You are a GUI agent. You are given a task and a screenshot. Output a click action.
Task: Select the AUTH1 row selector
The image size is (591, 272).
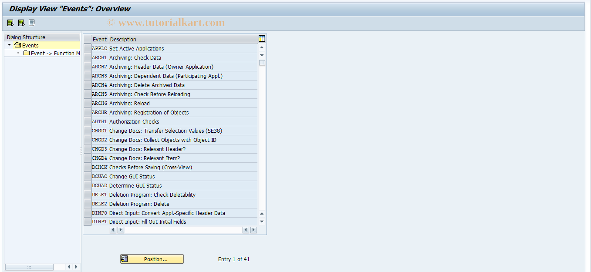(x=88, y=121)
